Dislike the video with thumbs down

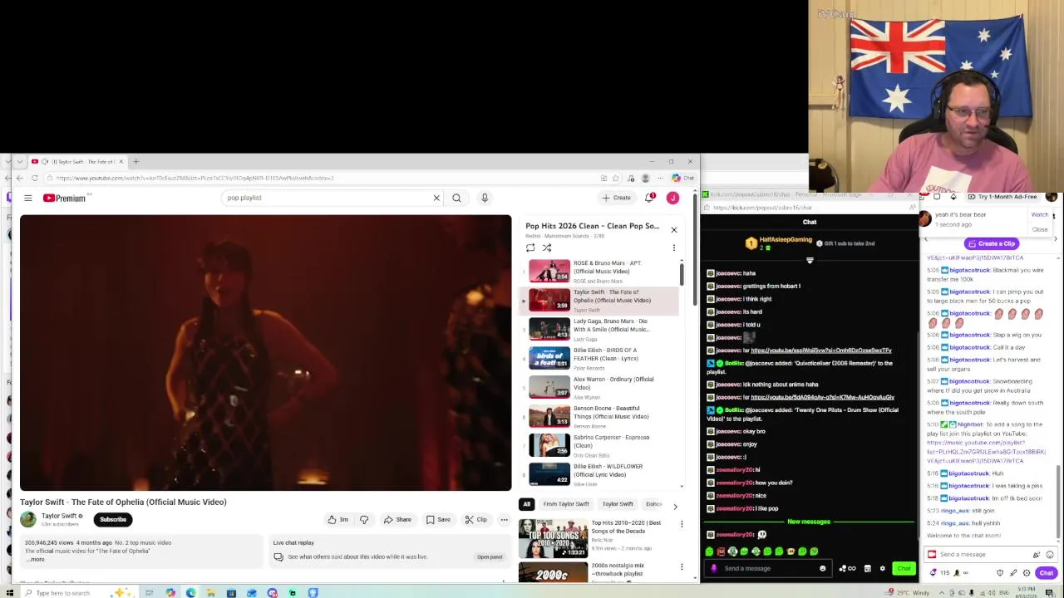coord(363,520)
